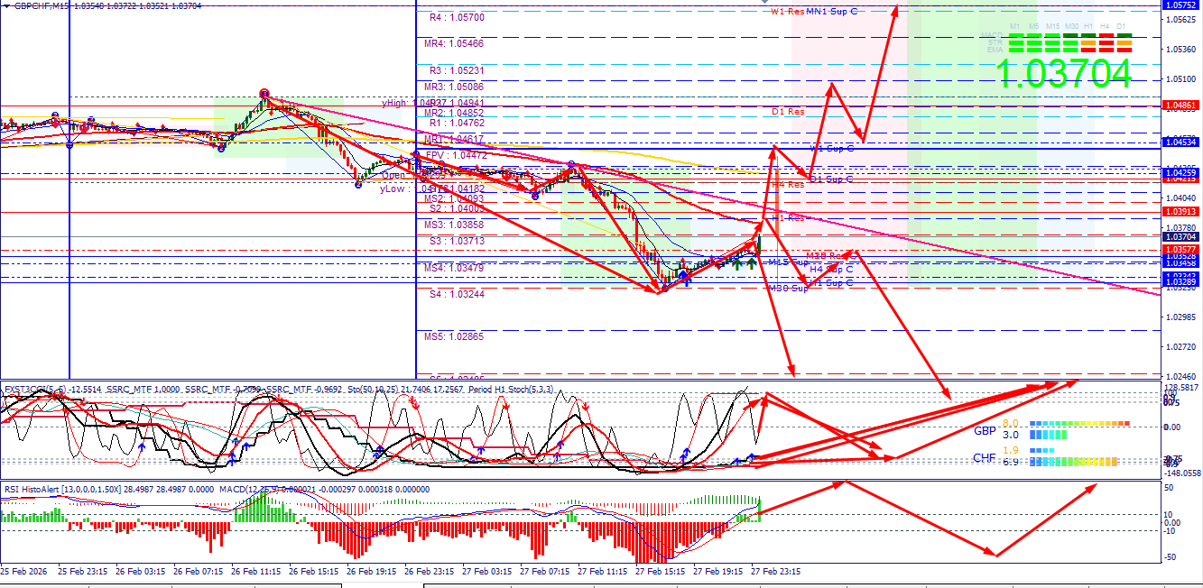Viewport: 1203px width, 588px height.
Task: Click the MN1 Sup C level label
Action: (x=832, y=12)
